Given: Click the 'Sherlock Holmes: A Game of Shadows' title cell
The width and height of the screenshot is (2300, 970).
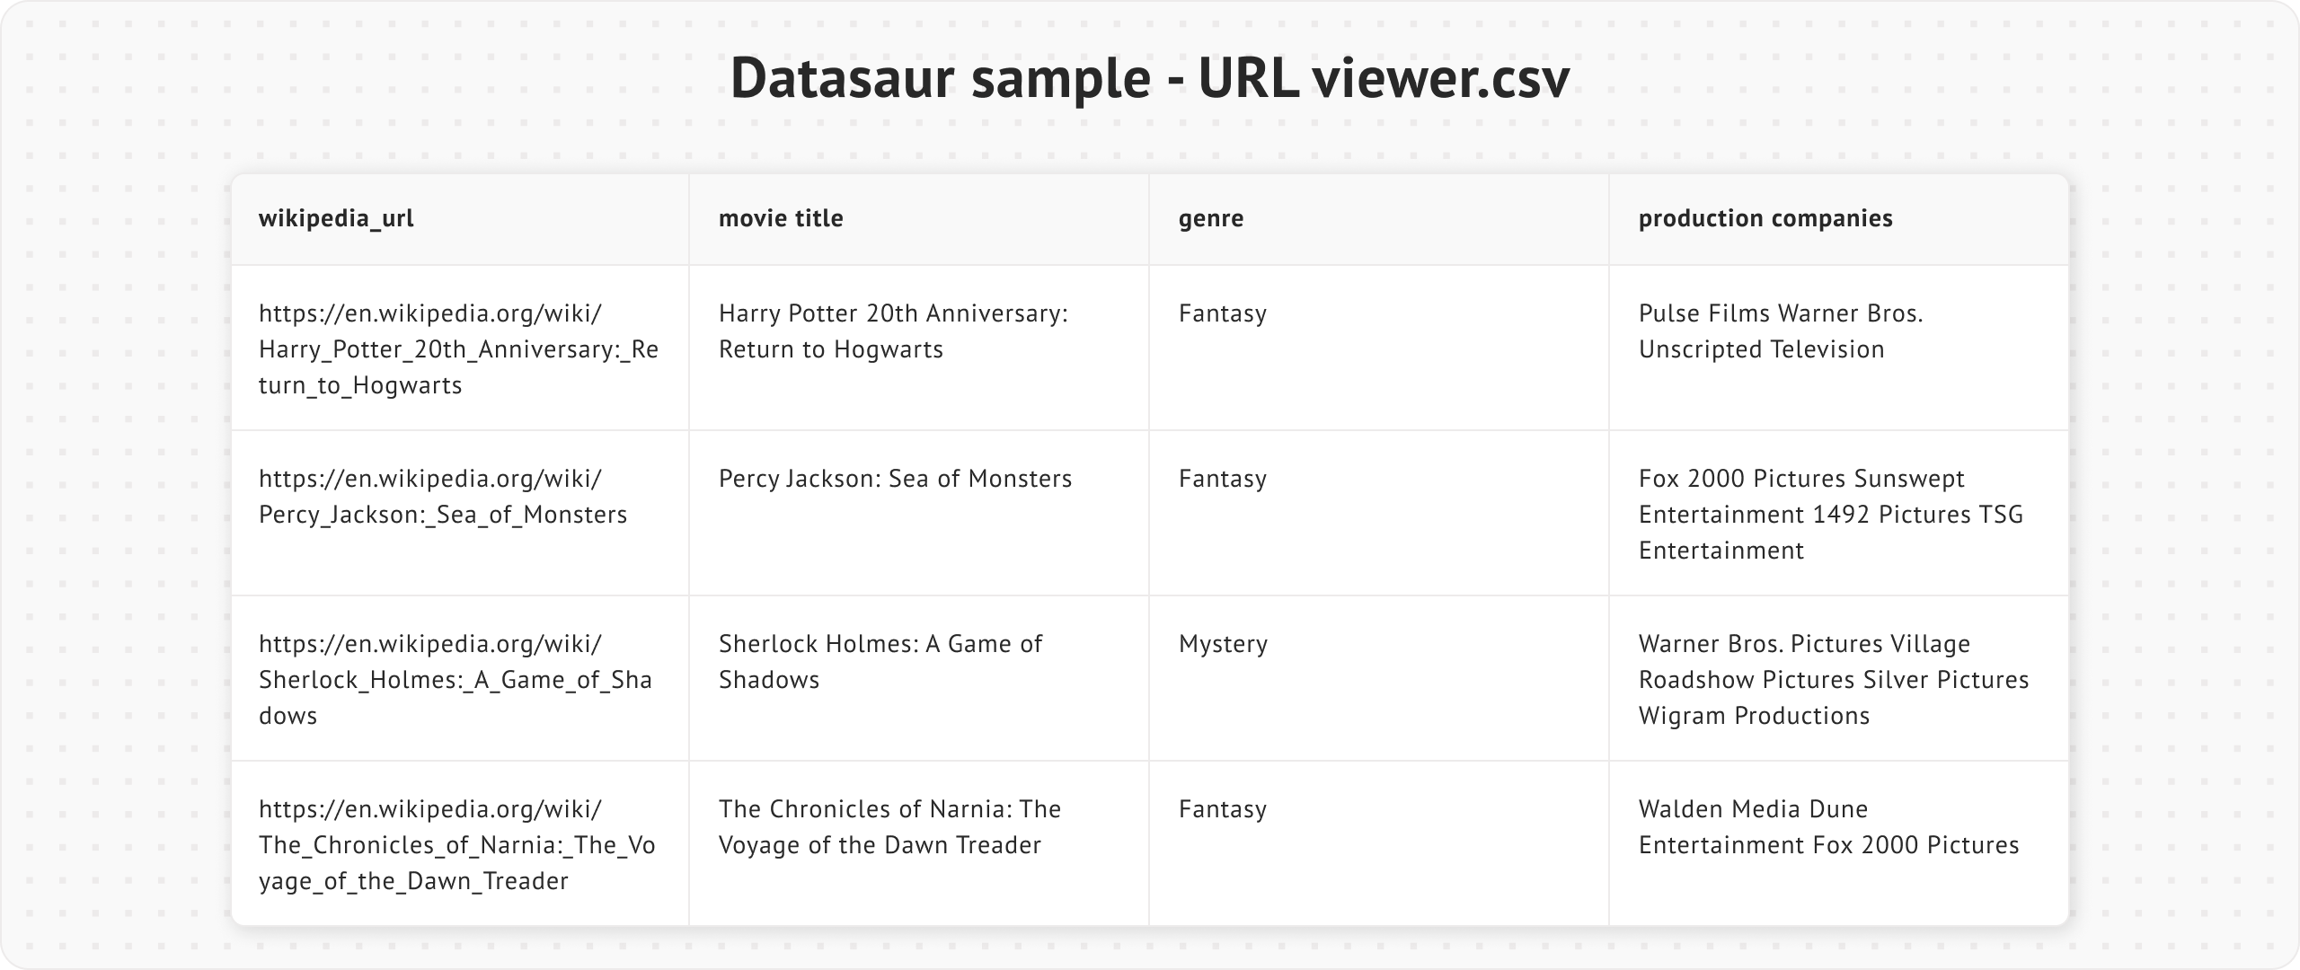Looking at the screenshot, I should tap(880, 662).
